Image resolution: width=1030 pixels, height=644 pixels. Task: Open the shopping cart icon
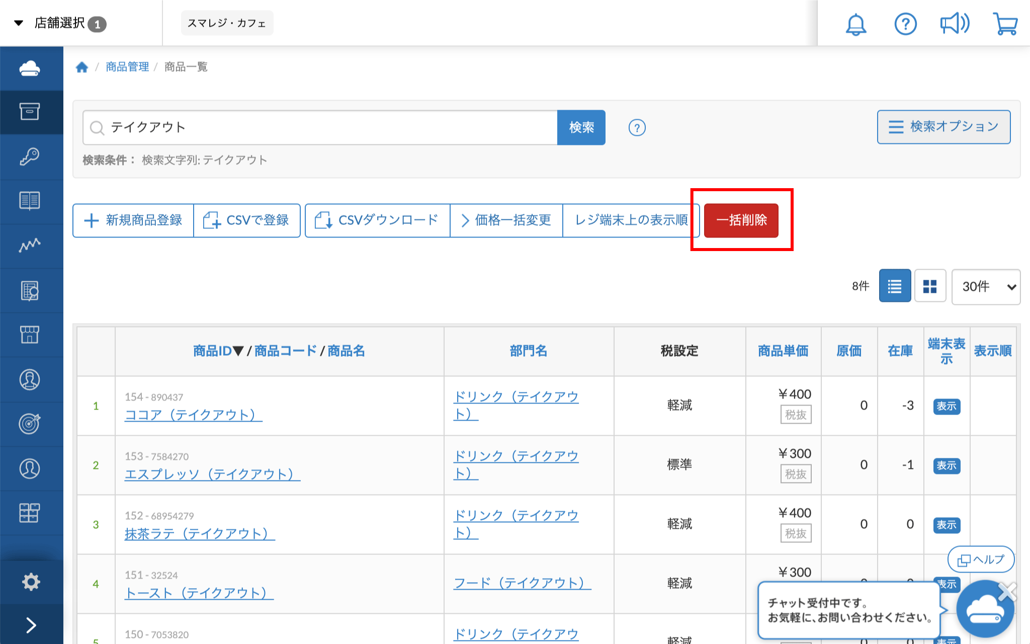[x=1005, y=24]
